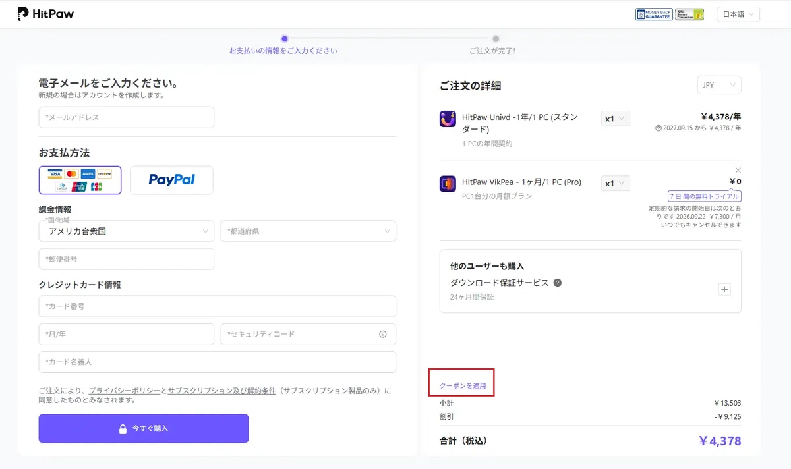Open the アメリカ合衆国 country dropdown

point(127,231)
